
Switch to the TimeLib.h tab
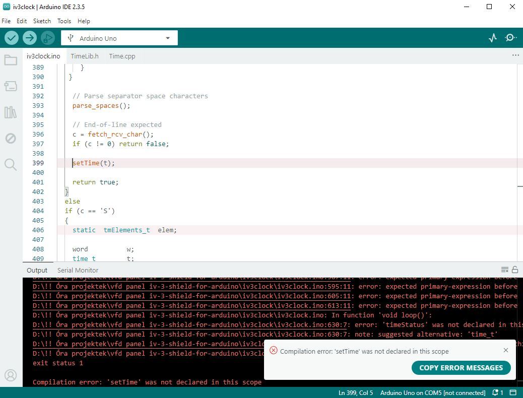pos(84,56)
